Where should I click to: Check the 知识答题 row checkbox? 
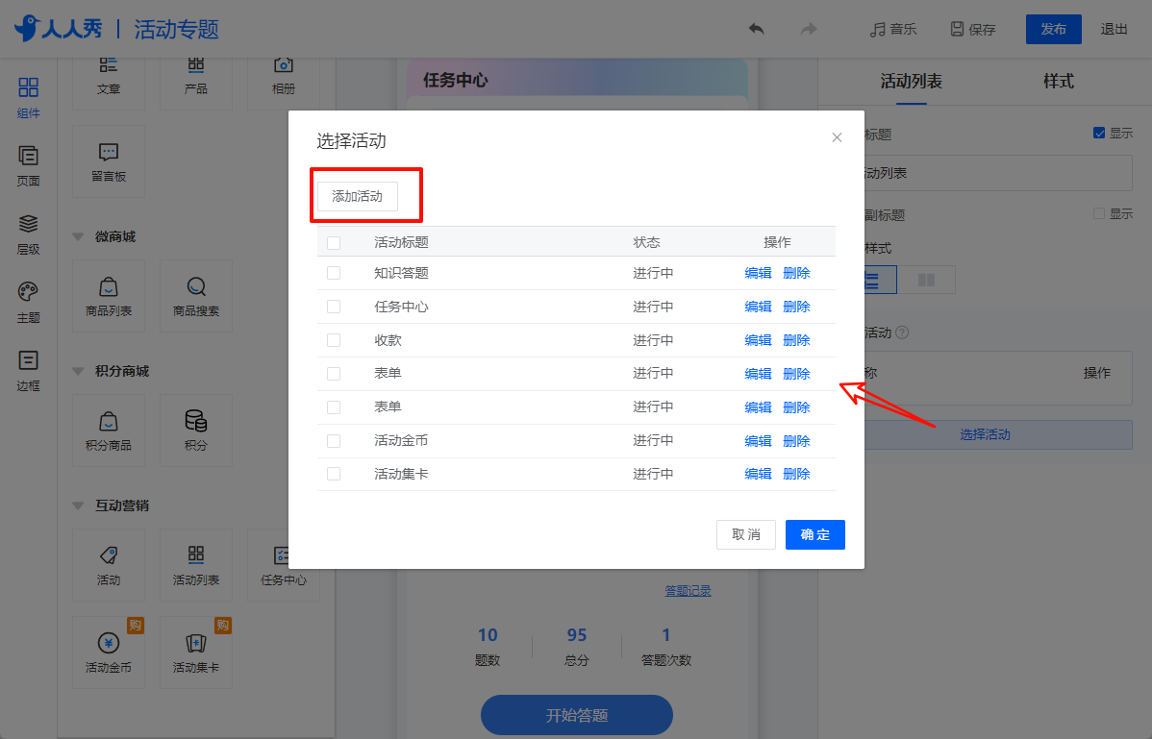click(x=334, y=273)
